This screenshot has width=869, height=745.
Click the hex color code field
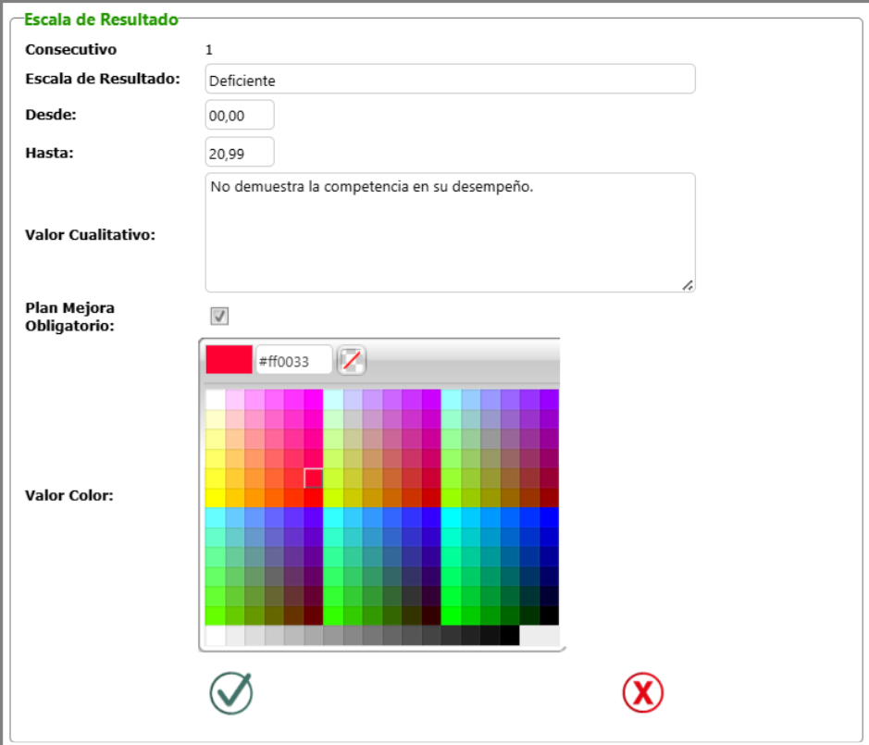[x=293, y=360]
